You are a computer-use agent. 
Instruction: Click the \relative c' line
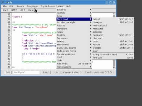pyautogui.click(x=31, y=41)
